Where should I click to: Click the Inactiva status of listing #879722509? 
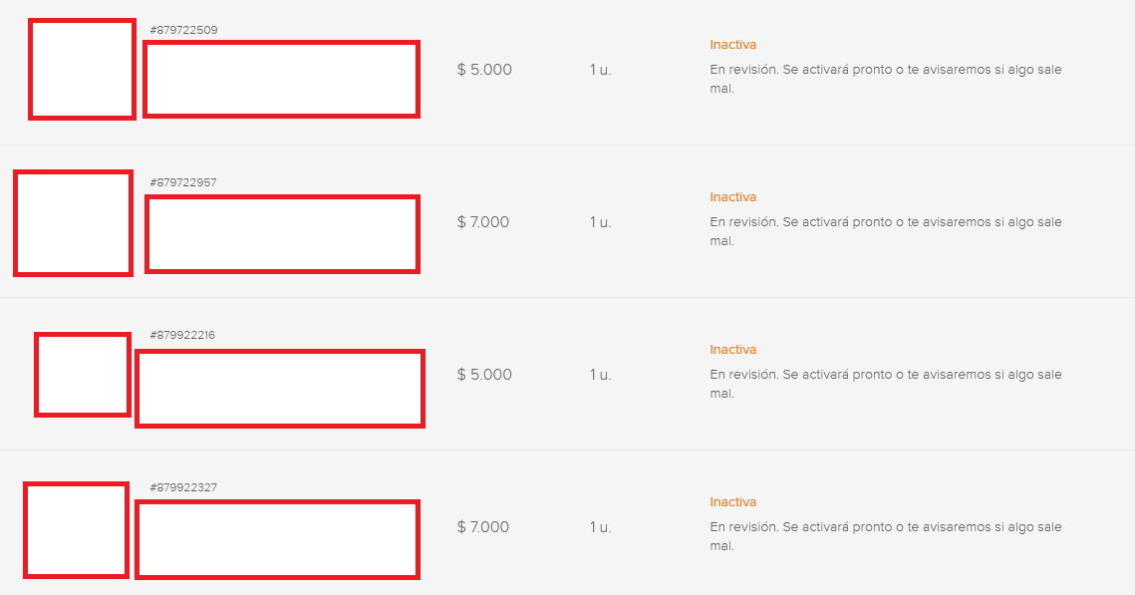click(x=733, y=44)
